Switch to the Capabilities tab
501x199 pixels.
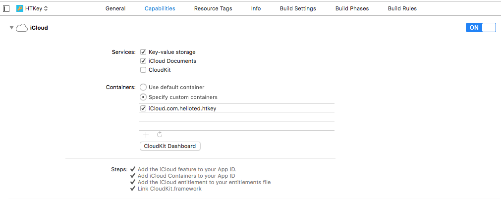(160, 8)
